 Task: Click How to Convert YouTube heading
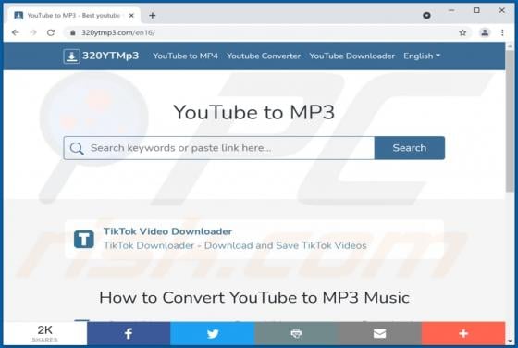(254, 297)
